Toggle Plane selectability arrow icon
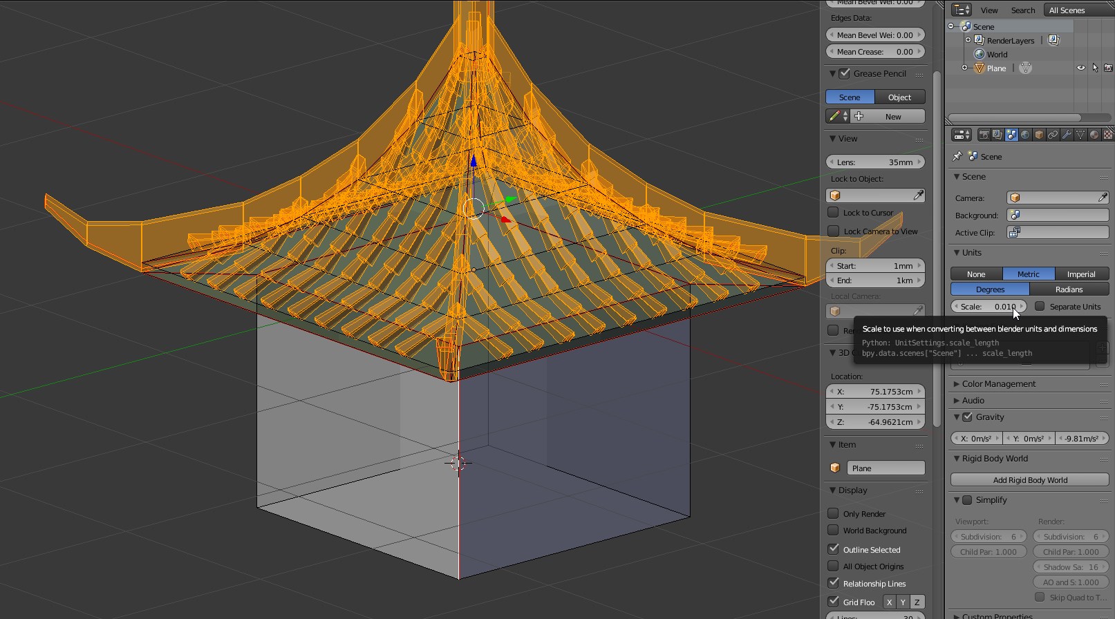The width and height of the screenshot is (1115, 619). (x=1095, y=68)
